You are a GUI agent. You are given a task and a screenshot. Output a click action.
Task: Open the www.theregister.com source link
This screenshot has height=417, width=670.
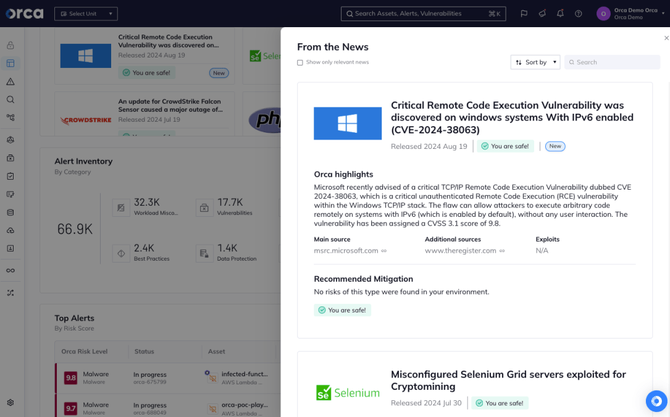[460, 251]
